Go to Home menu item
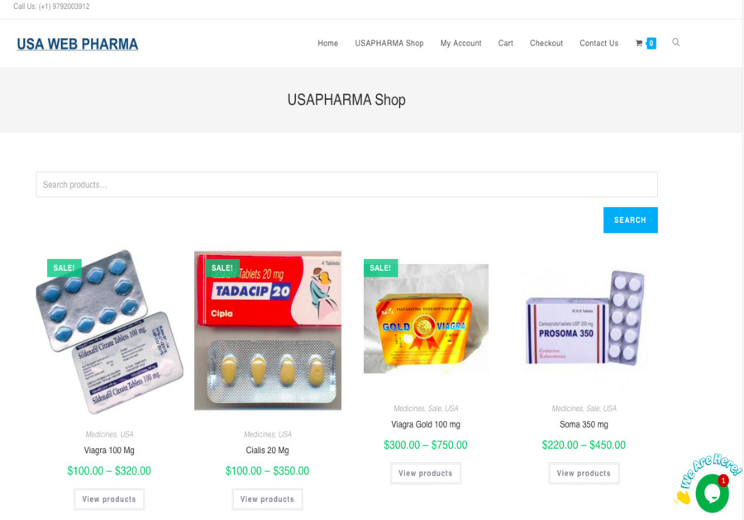This screenshot has width=744, height=520. [x=328, y=43]
